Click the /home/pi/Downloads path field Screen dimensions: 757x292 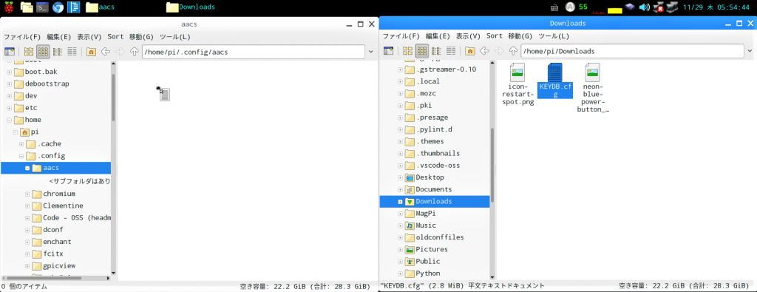tap(633, 52)
